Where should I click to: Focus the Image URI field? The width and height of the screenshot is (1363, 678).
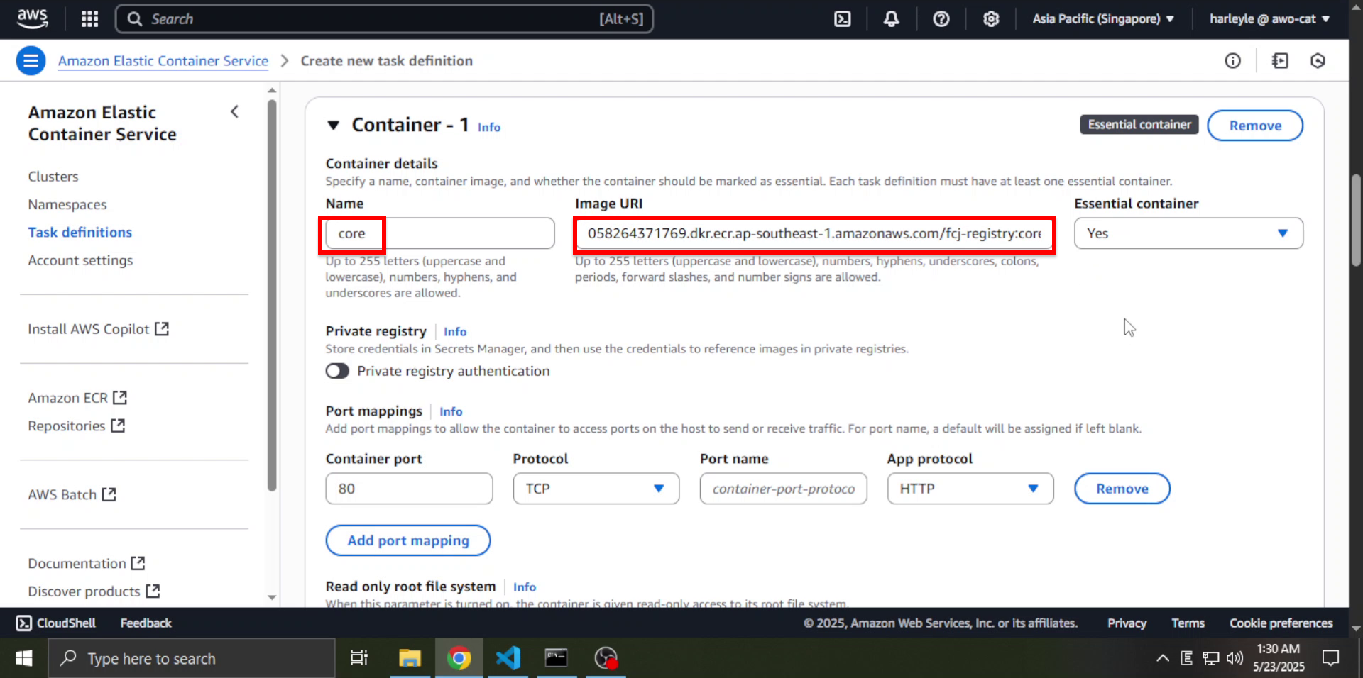(x=814, y=233)
